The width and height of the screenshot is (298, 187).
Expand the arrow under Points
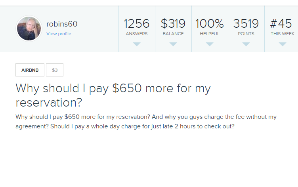point(246,44)
